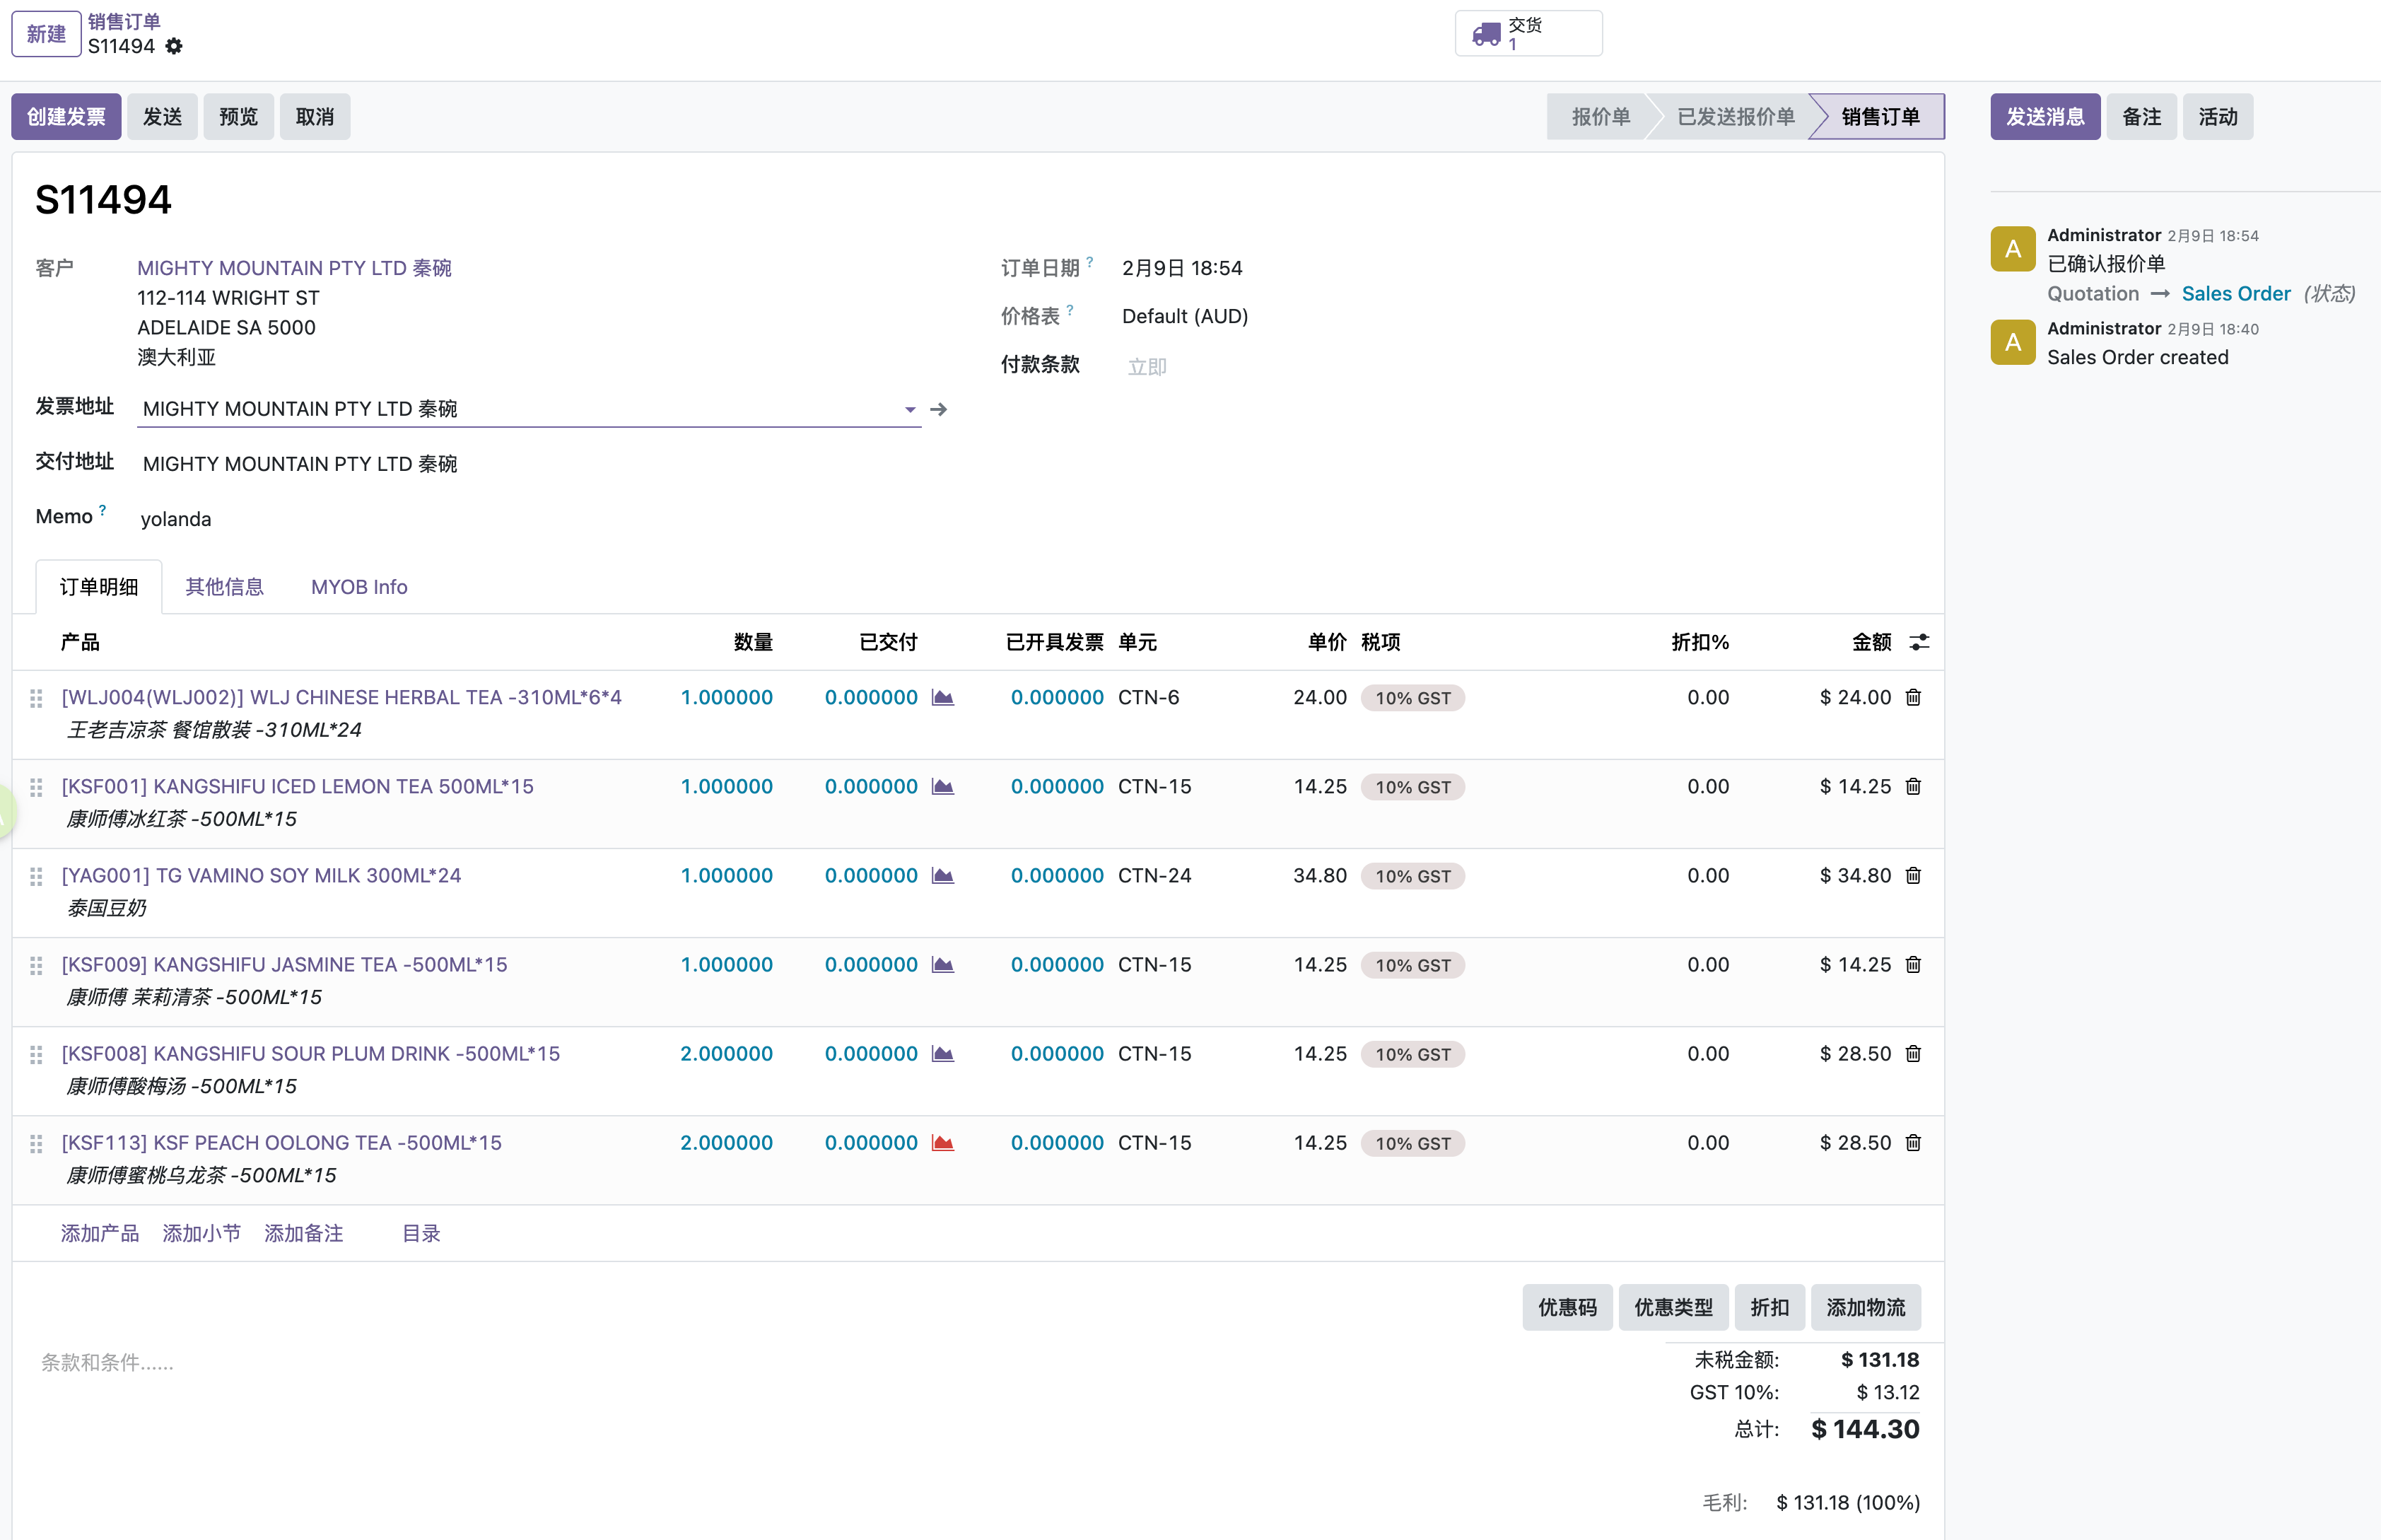Expand the invoice address dropdown arrow

pyautogui.click(x=910, y=409)
